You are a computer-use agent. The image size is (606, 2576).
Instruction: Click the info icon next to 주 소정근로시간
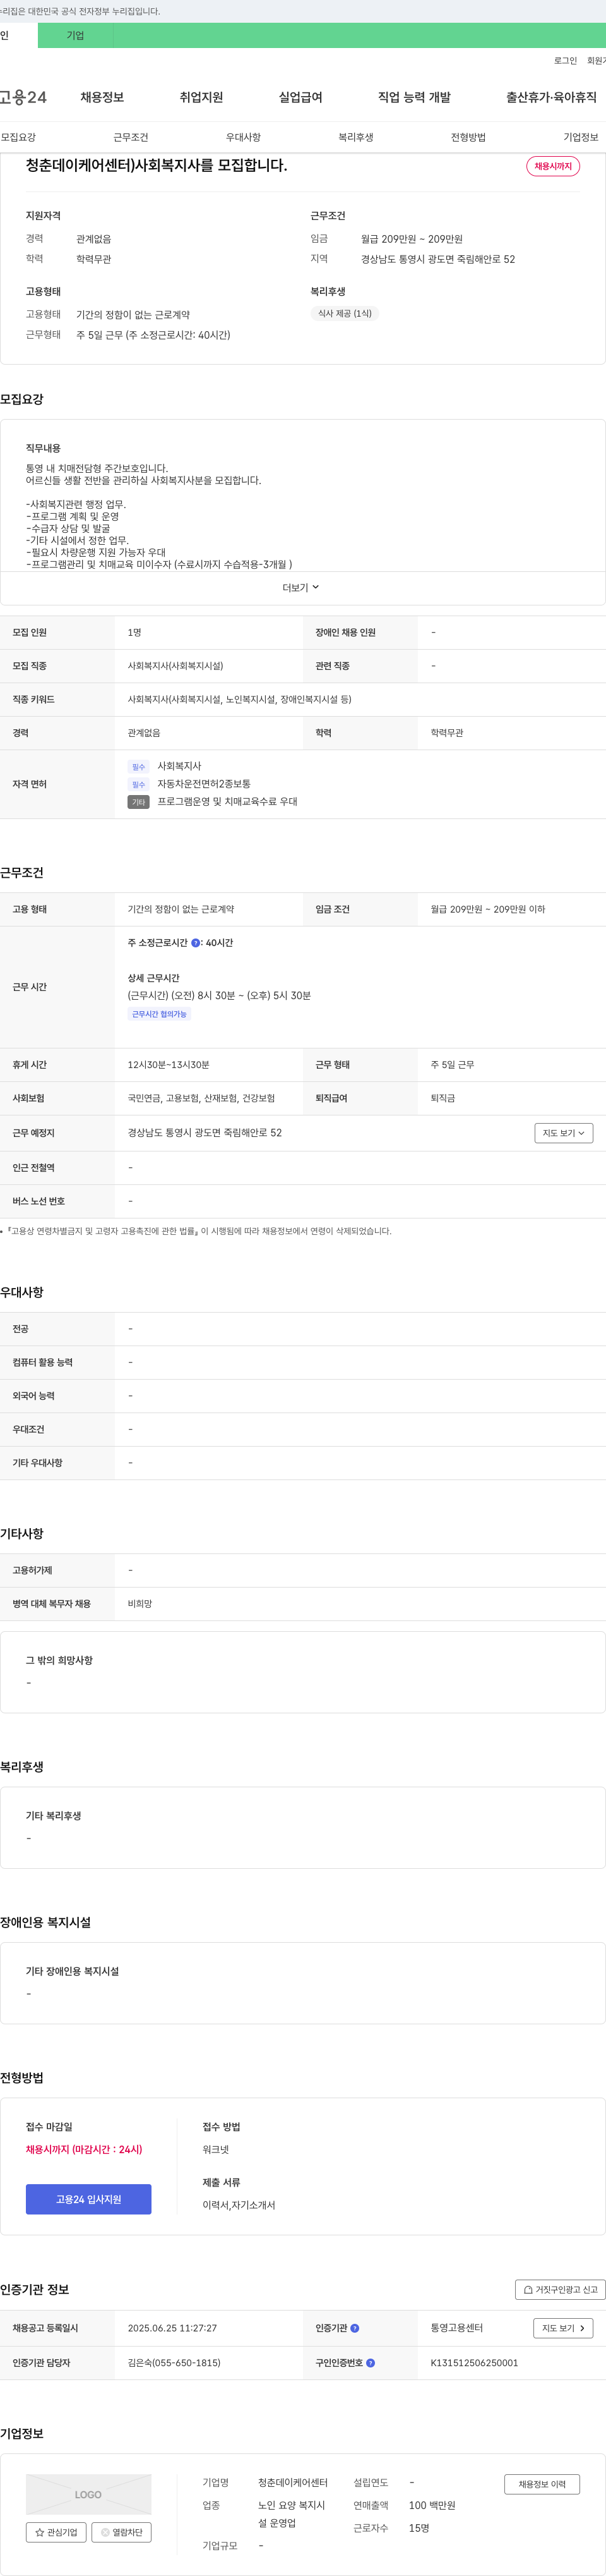[x=196, y=943]
